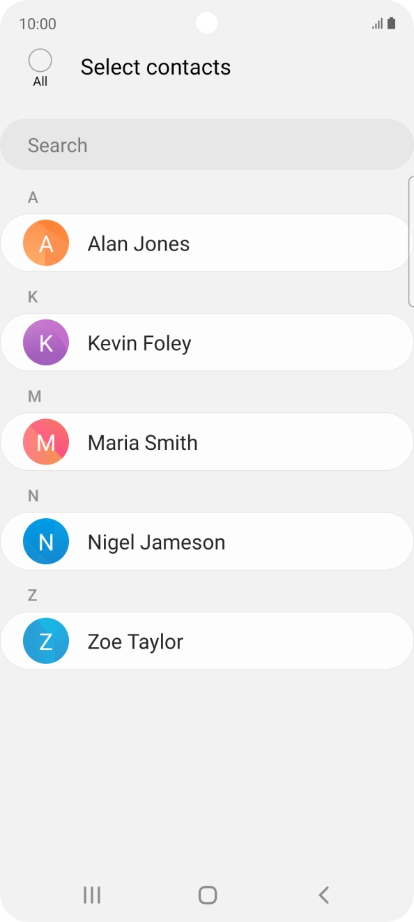Select the Kevin Foley contact name
Screen dimensions: 414x922
[139, 344]
